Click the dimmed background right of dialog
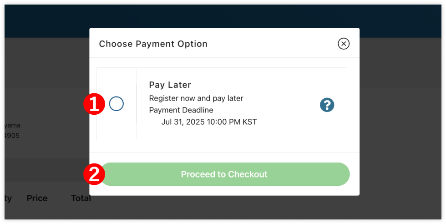 [x=400, y=128]
